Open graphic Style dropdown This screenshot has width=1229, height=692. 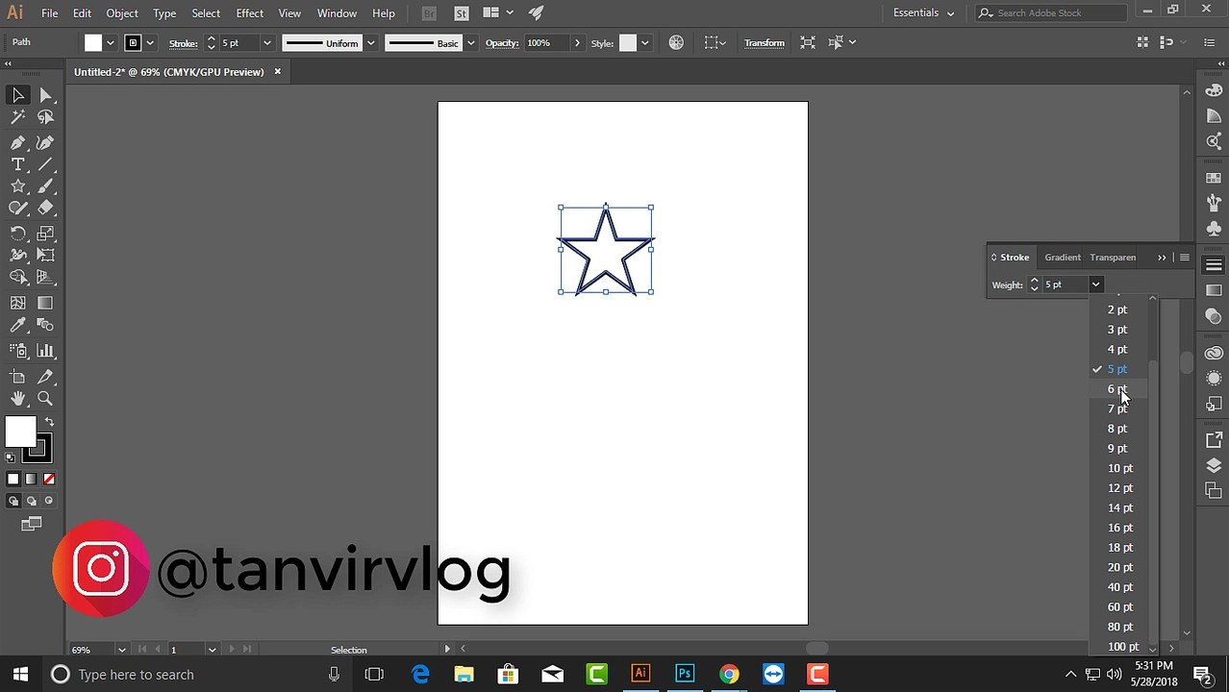[644, 43]
